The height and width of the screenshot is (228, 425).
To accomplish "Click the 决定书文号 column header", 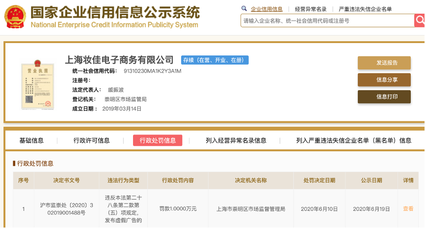I will (67, 180).
